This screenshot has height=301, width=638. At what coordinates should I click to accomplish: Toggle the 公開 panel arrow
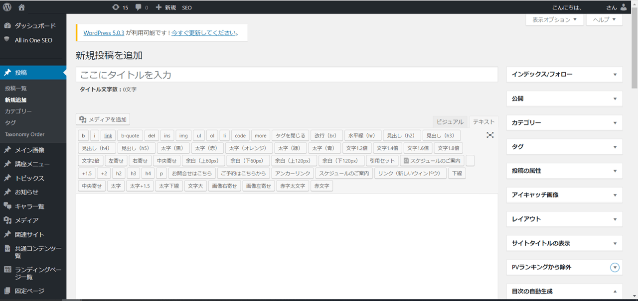coord(615,99)
